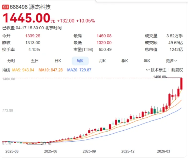The image size is (188, 164).
Task: Click the 2025-06 date axis label
Action: tap(51, 151)
